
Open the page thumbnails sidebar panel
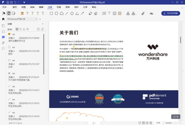[x=3, y=26]
